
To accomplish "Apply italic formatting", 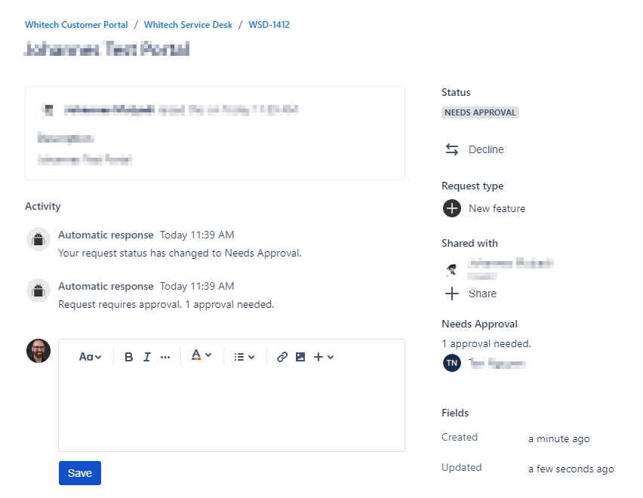I will pyautogui.click(x=146, y=356).
